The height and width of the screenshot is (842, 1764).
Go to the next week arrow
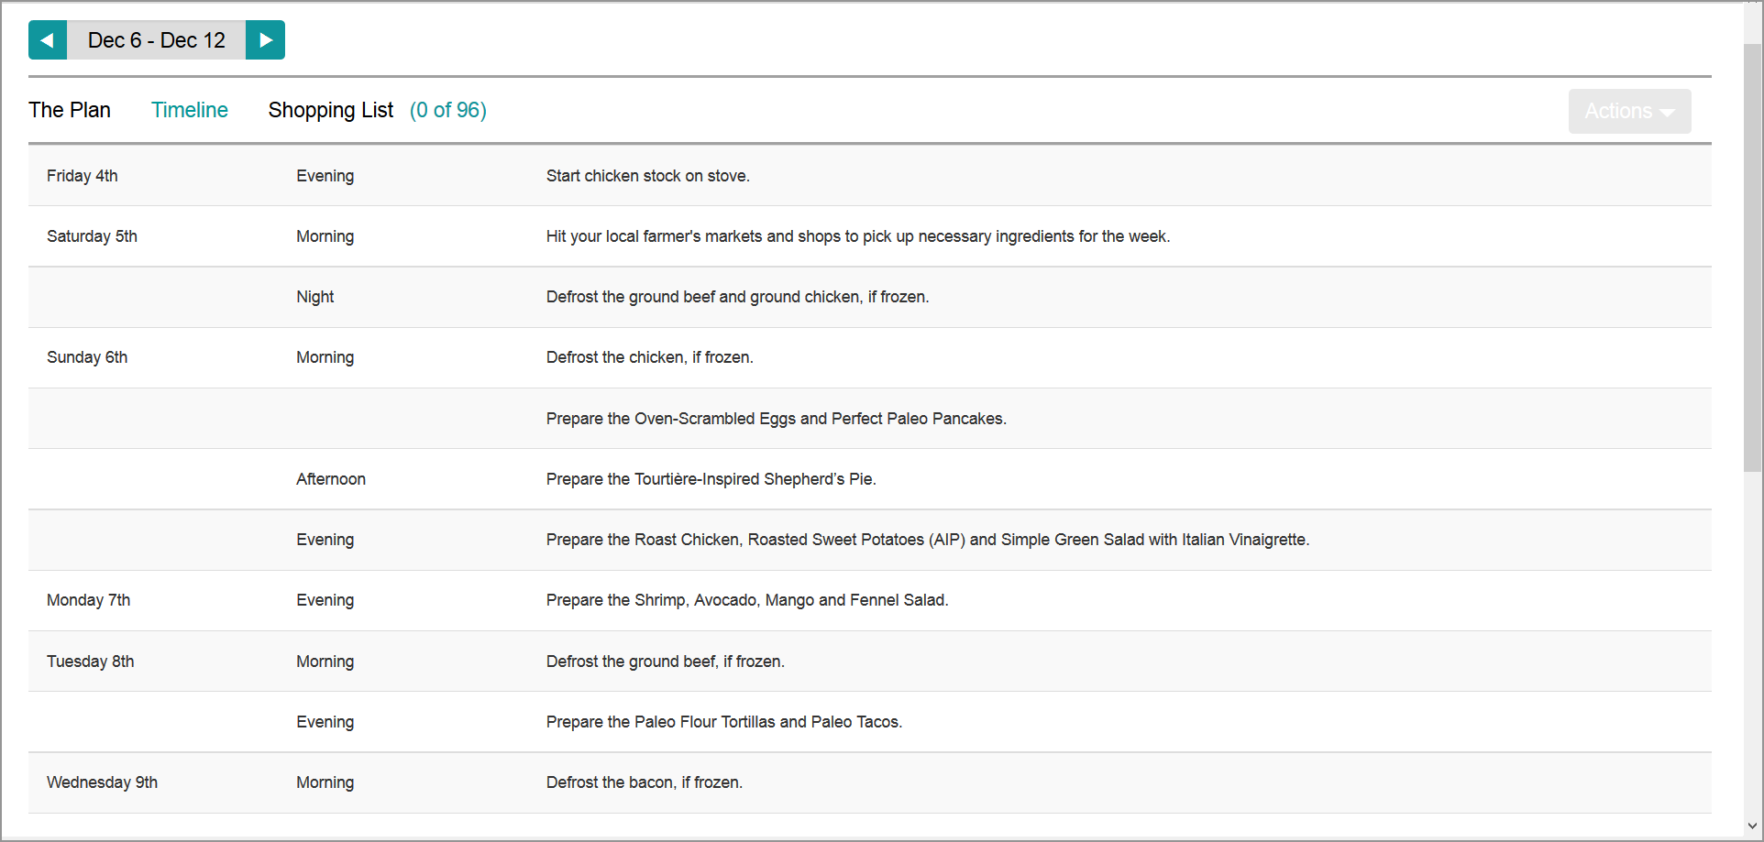pyautogui.click(x=265, y=40)
